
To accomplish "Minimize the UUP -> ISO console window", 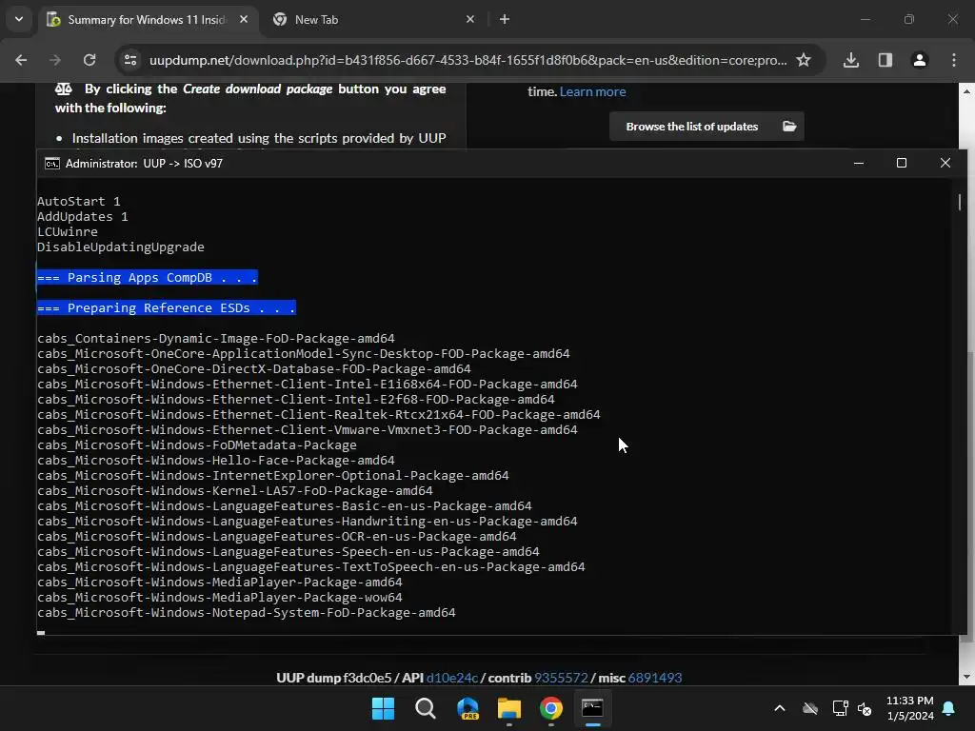I will pyautogui.click(x=859, y=163).
